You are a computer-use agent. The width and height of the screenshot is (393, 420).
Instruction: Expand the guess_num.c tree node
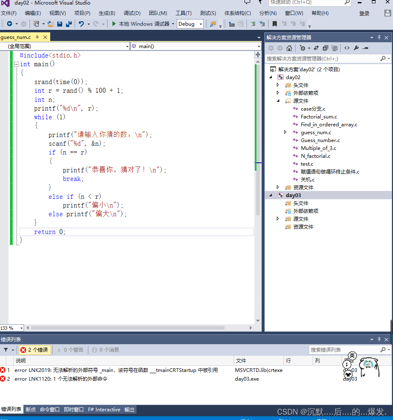285,132
